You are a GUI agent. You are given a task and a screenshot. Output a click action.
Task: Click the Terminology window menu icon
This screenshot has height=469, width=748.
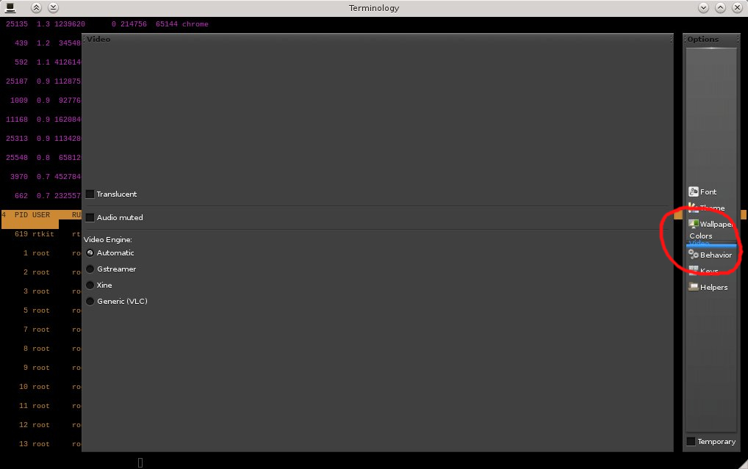coord(10,7)
